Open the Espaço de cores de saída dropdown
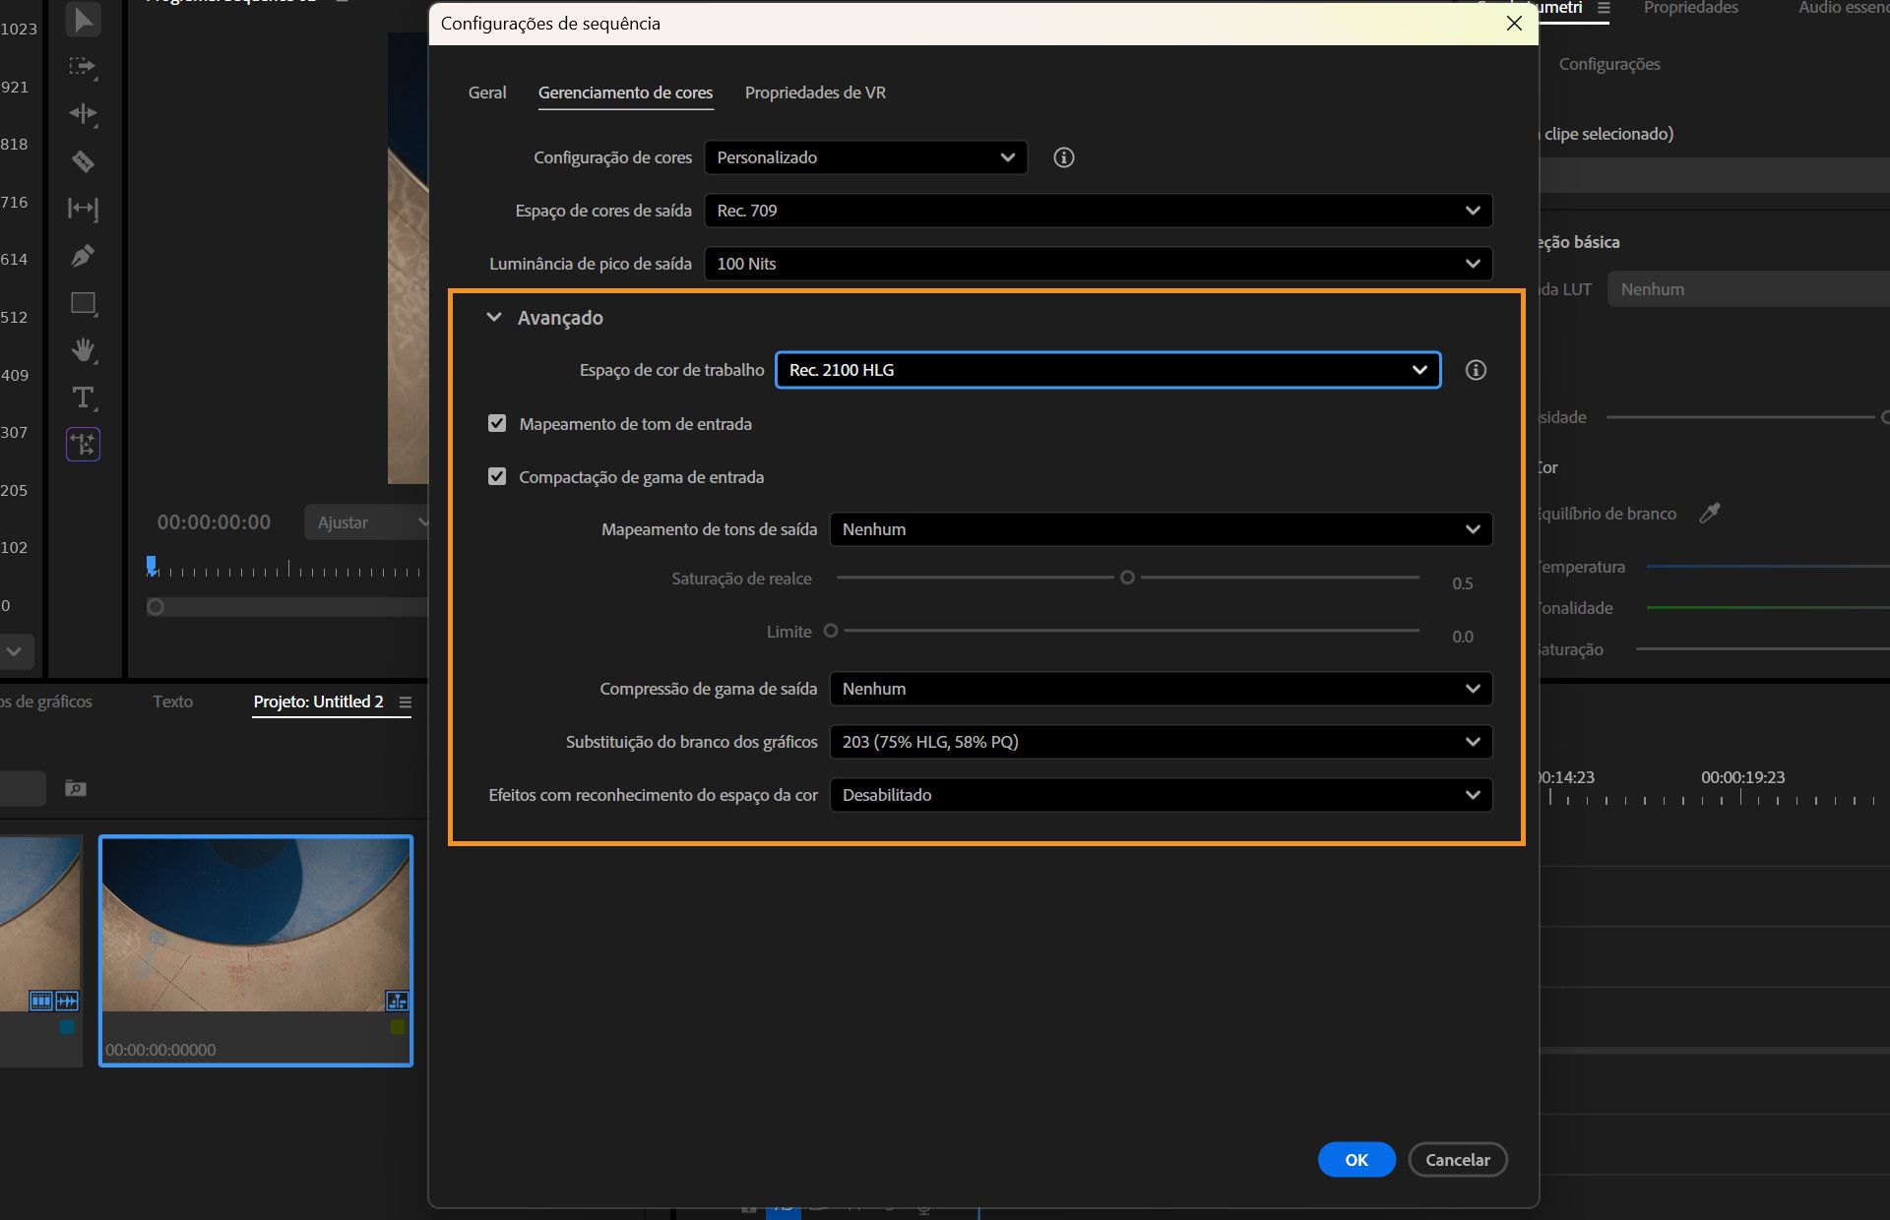 click(1098, 210)
